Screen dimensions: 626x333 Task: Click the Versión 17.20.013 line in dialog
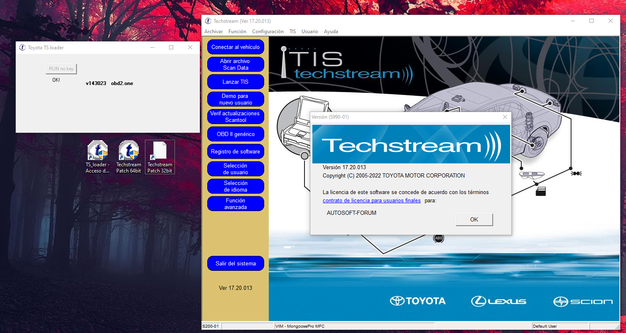344,168
